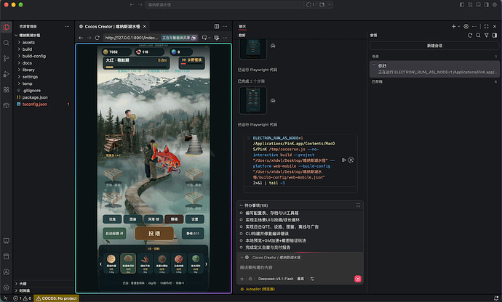
Task: Open the Source Control view
Action: [x=6, y=59]
